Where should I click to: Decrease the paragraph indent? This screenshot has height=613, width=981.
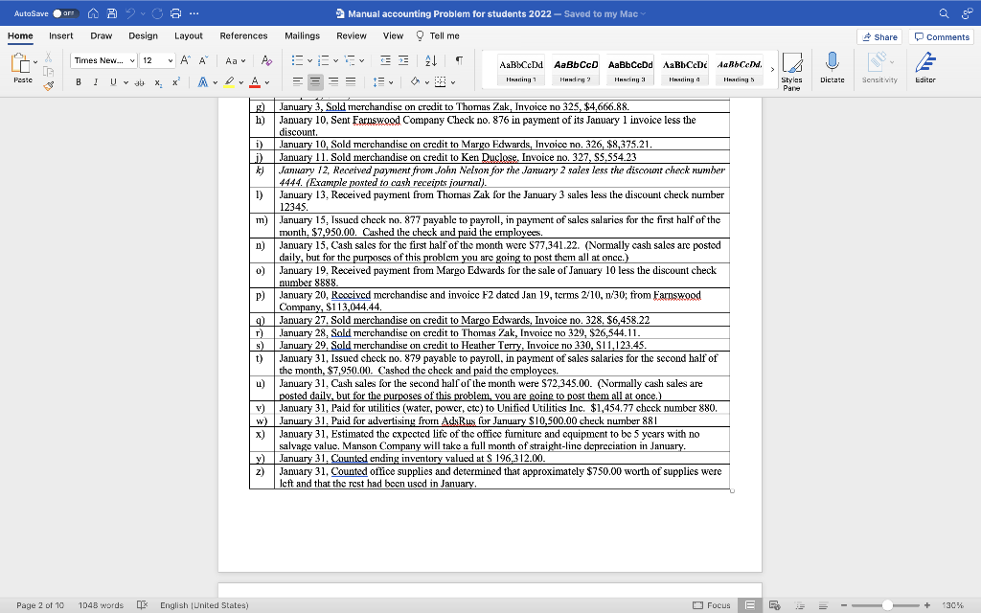pos(385,60)
